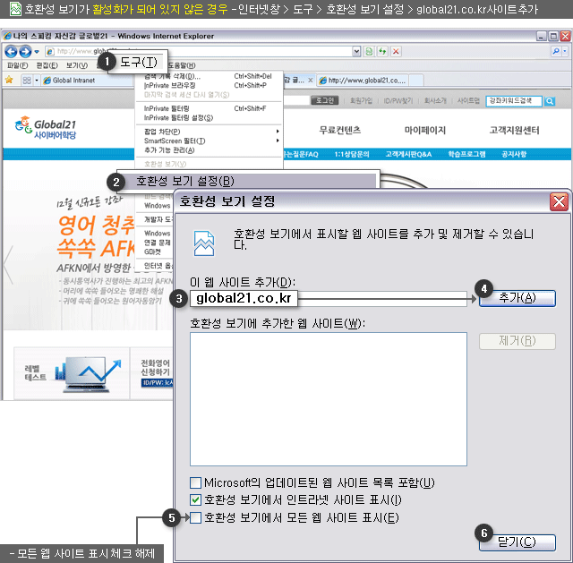Click the browser Back arrow button
The height and width of the screenshot is (563, 573).
click(x=12, y=52)
